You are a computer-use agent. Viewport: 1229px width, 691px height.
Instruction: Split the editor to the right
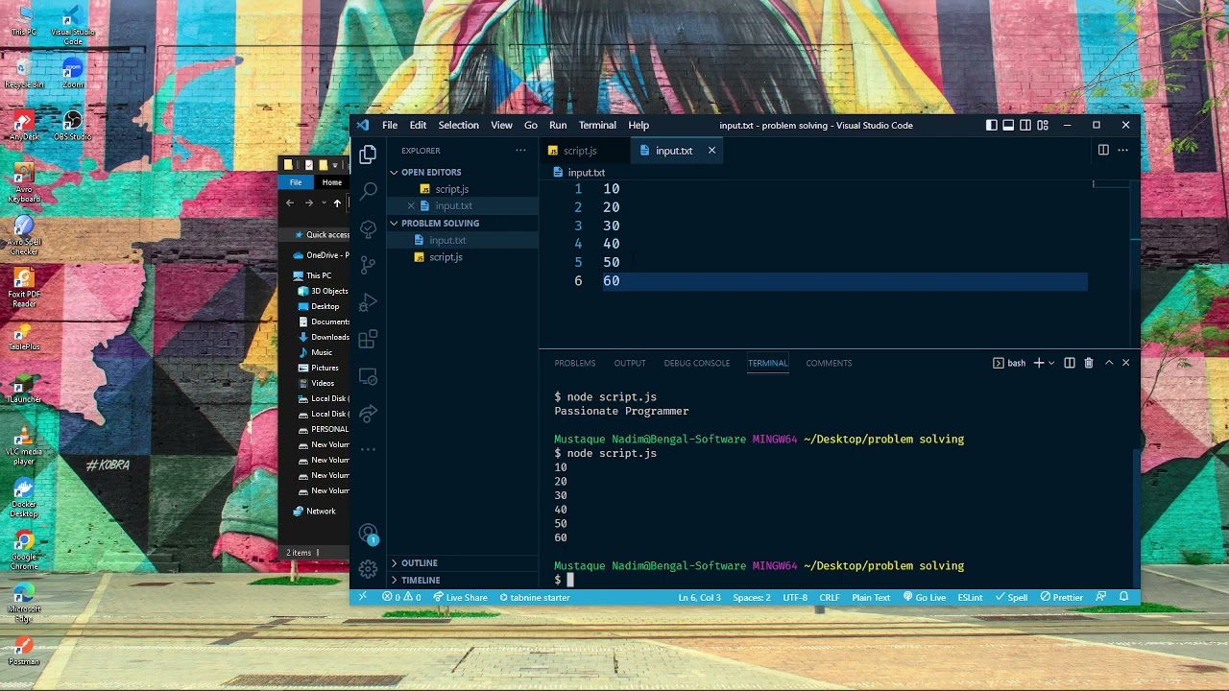tap(1103, 150)
